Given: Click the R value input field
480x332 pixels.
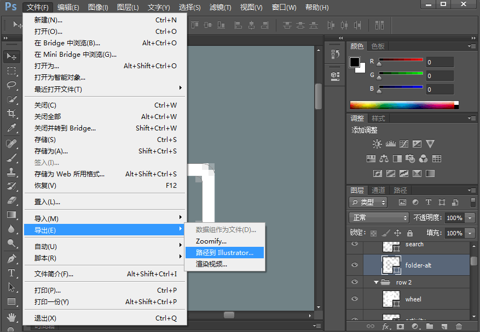Looking at the screenshot, I should (x=439, y=62).
